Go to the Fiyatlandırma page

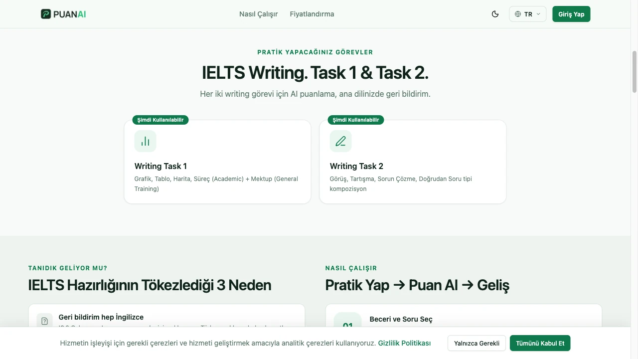point(312,14)
